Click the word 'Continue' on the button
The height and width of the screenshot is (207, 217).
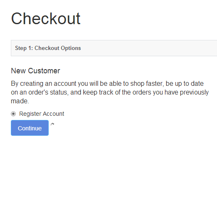coord(30,128)
